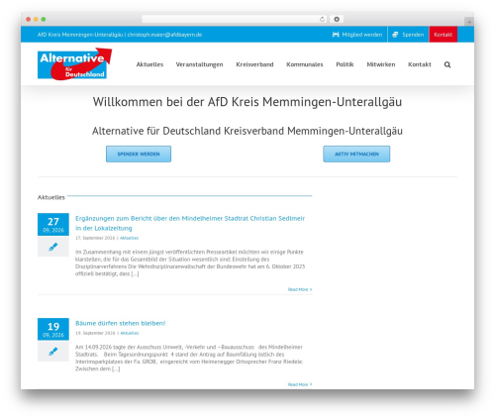This screenshot has width=495, height=419.
Task: Click the date box showing 27 09, 2026
Action: [53, 225]
